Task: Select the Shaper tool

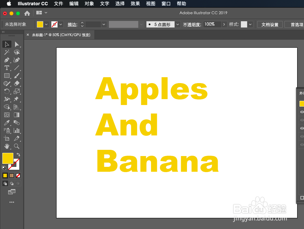Action: [x=7, y=84]
